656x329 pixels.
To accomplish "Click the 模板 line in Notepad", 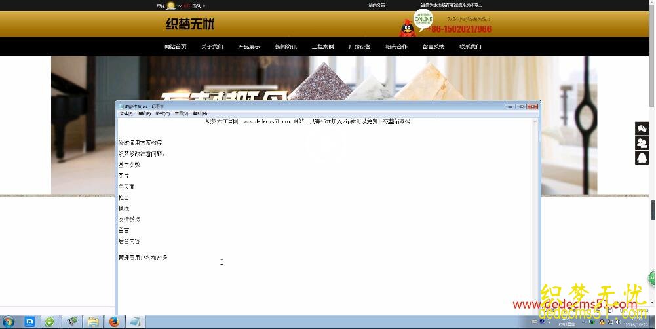I will coord(124,208).
